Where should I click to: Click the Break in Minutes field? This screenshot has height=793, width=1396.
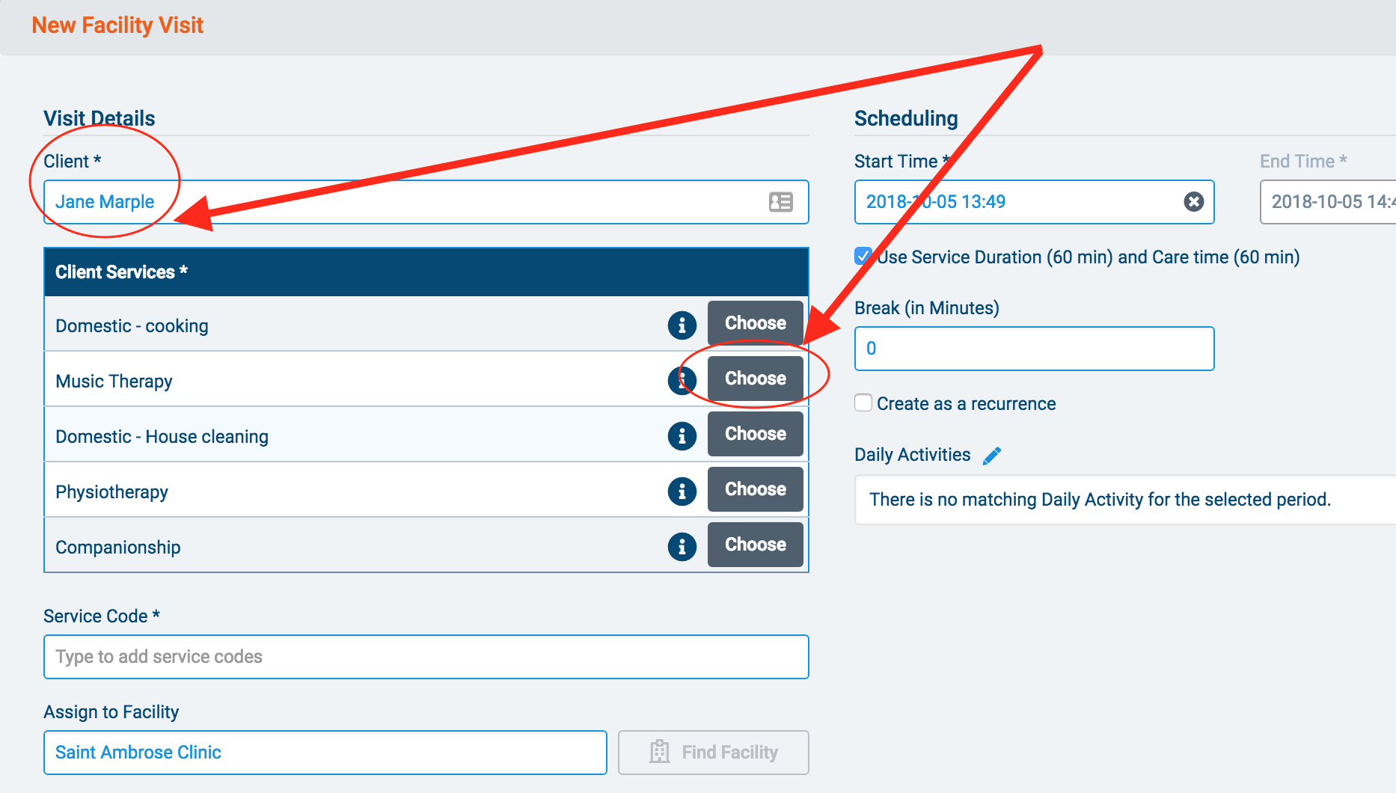(1033, 349)
